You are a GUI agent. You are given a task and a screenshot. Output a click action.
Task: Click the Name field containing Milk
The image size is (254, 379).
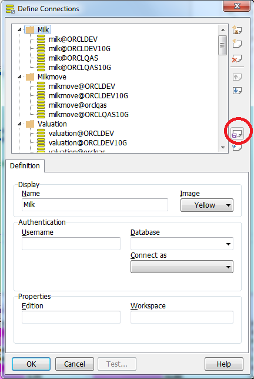95,205
